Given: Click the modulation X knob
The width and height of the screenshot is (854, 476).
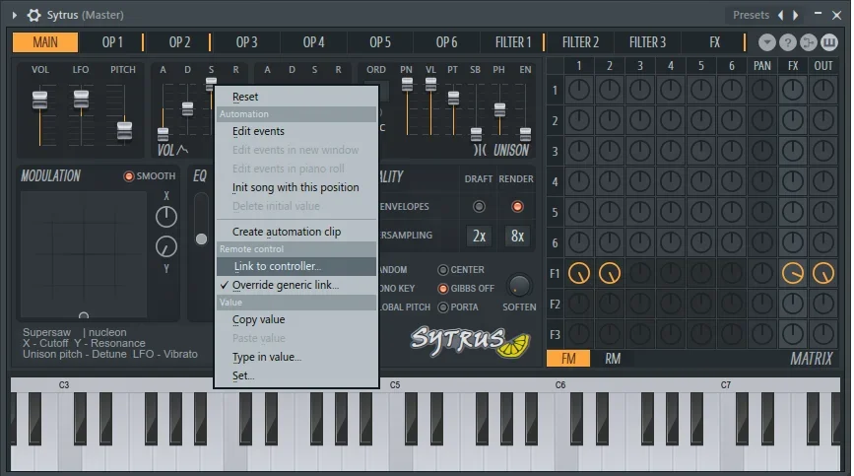Looking at the screenshot, I should [x=167, y=216].
